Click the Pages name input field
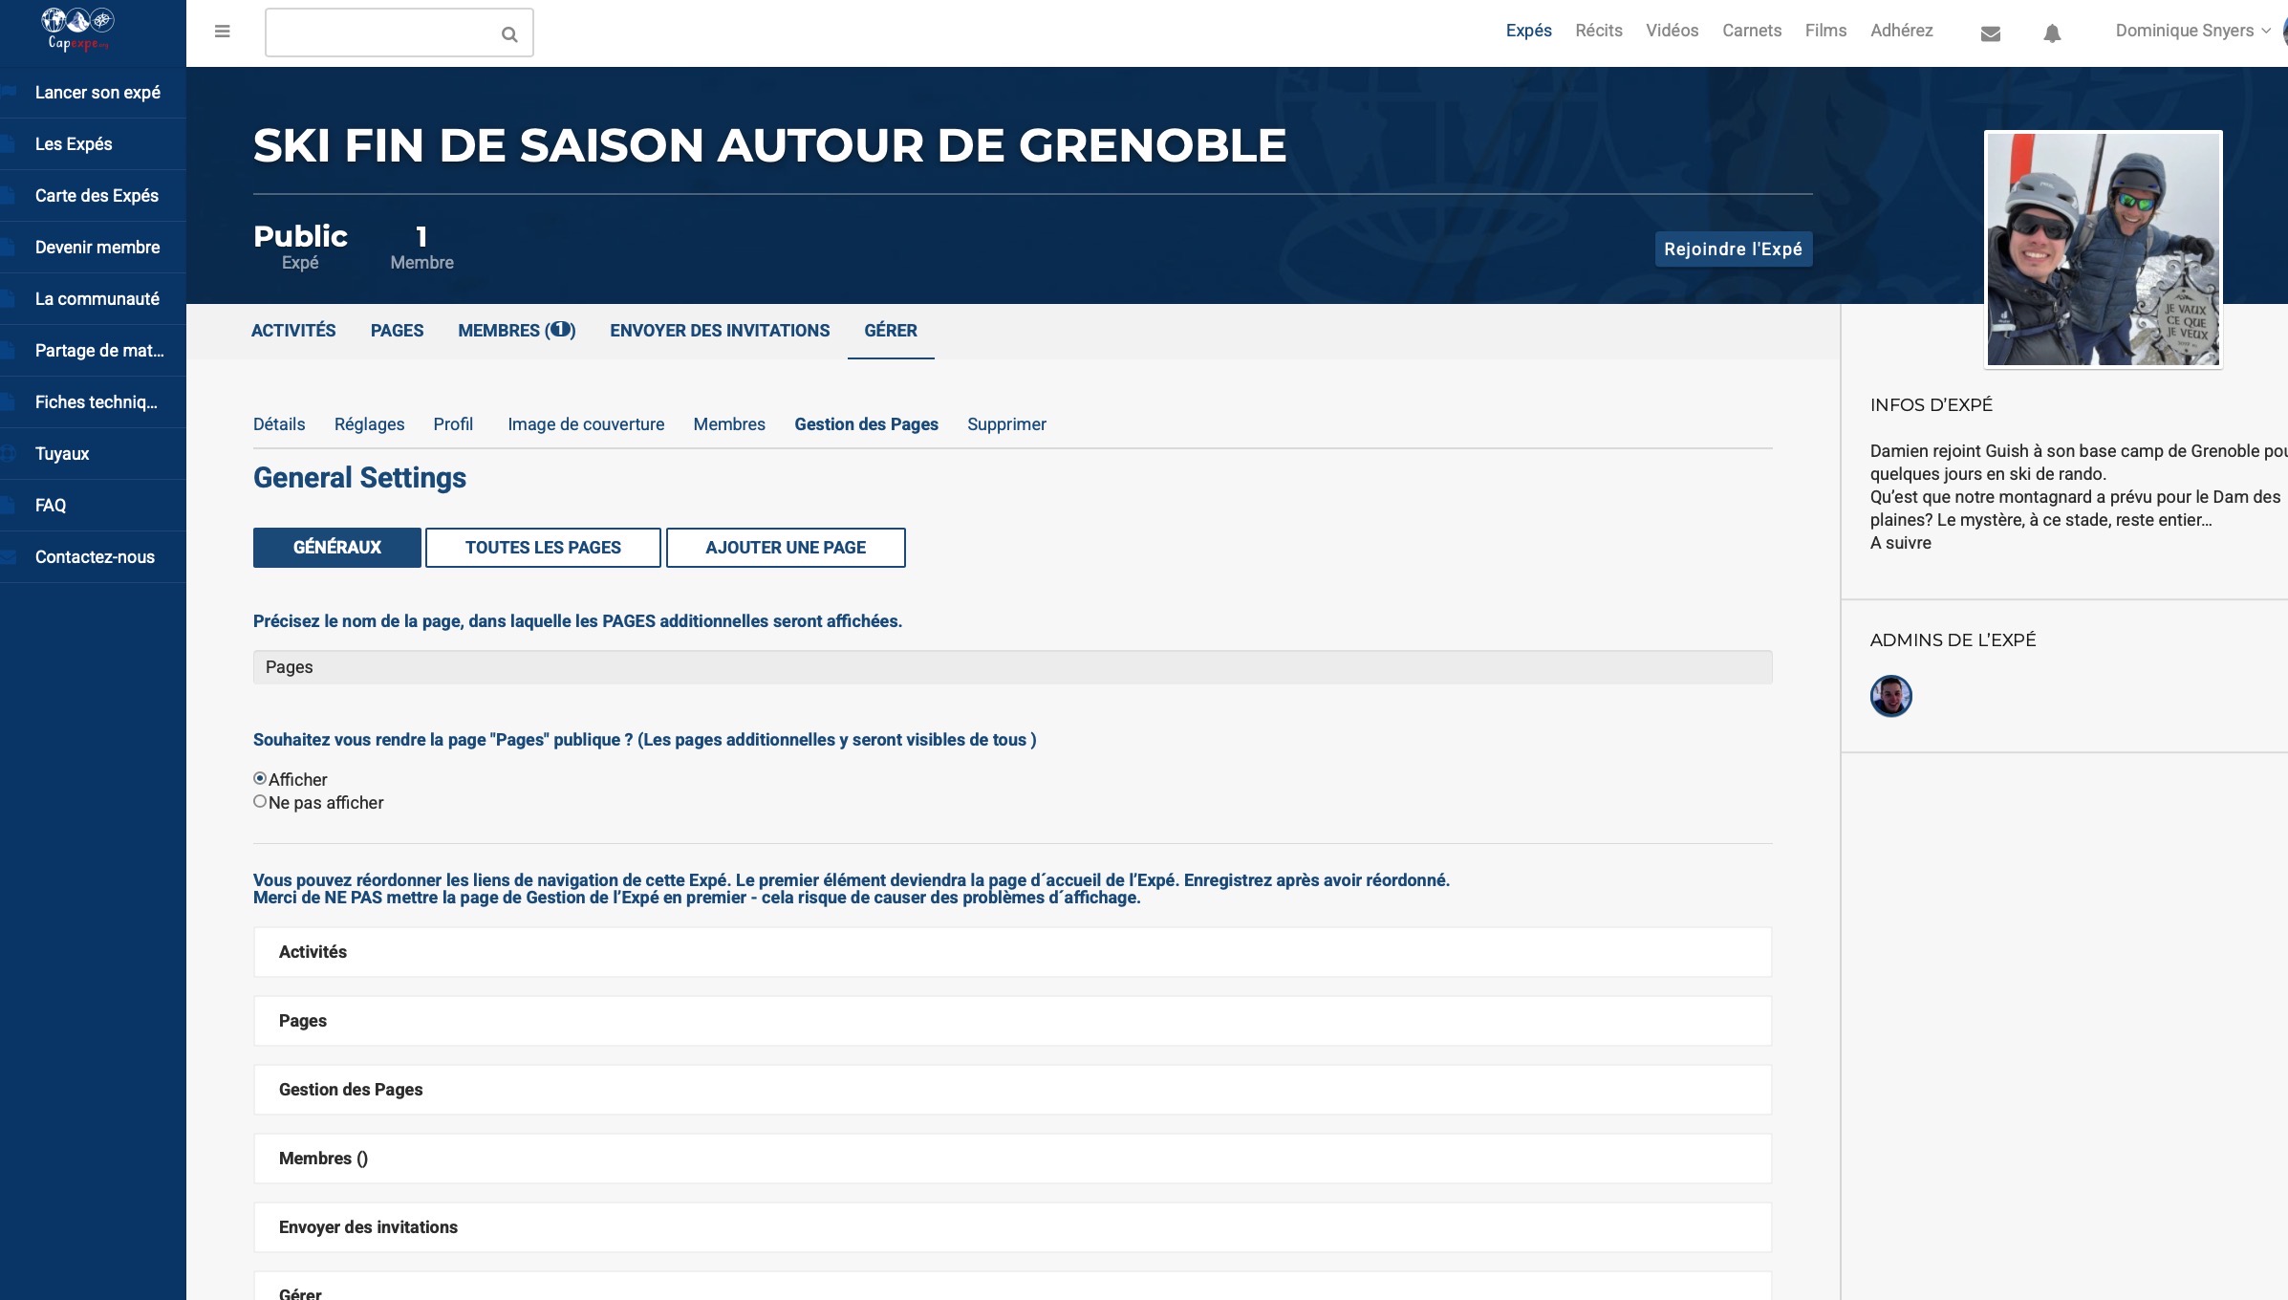 click(x=1011, y=667)
